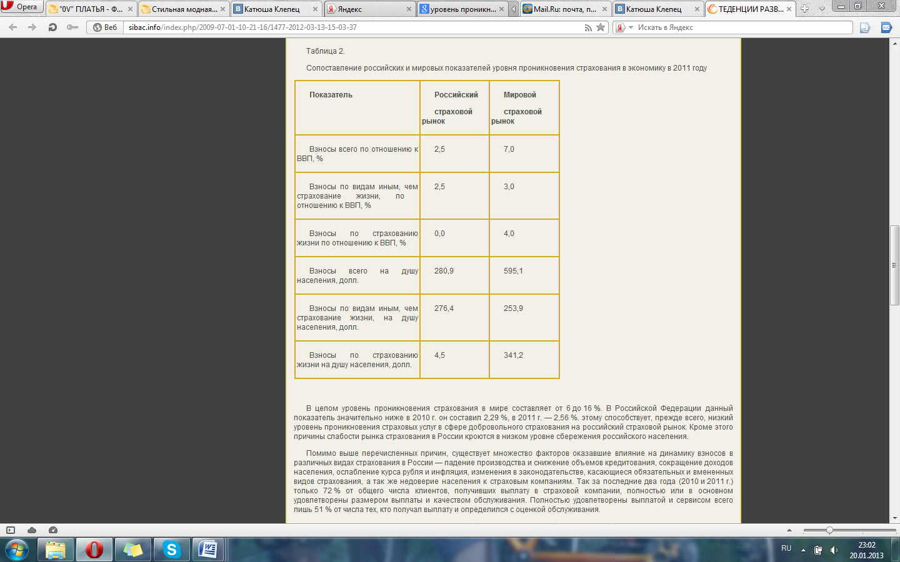
Task: Open Microsoft Word from taskbar
Action: tap(207, 550)
